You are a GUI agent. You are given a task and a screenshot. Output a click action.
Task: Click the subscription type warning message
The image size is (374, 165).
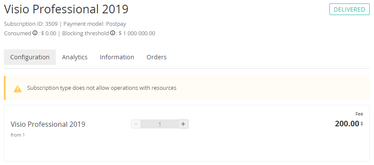pyautogui.click(x=102, y=88)
